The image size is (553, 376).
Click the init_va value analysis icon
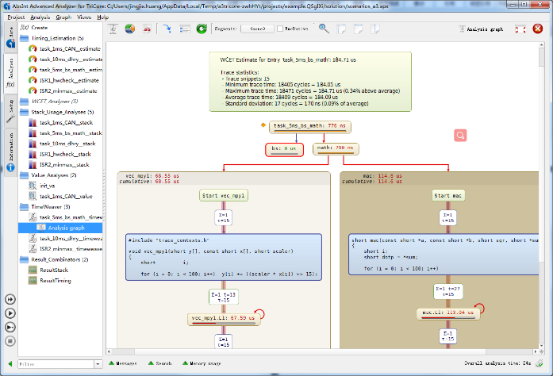[x=33, y=186]
